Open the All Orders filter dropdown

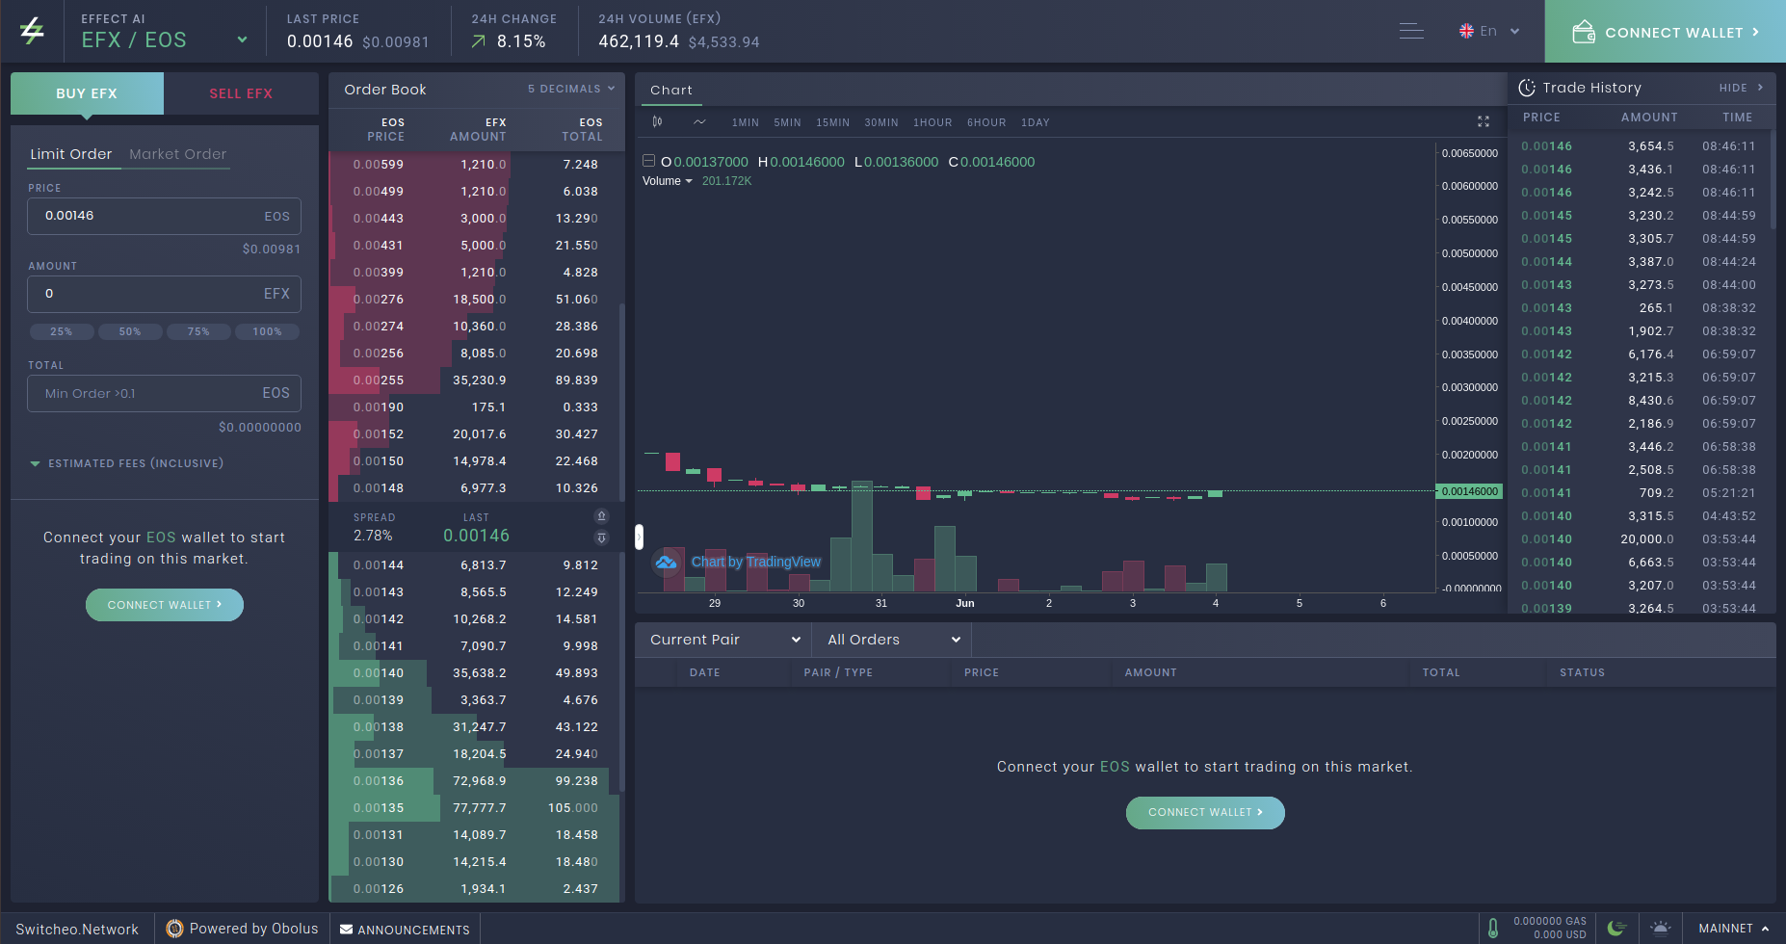pyautogui.click(x=892, y=640)
